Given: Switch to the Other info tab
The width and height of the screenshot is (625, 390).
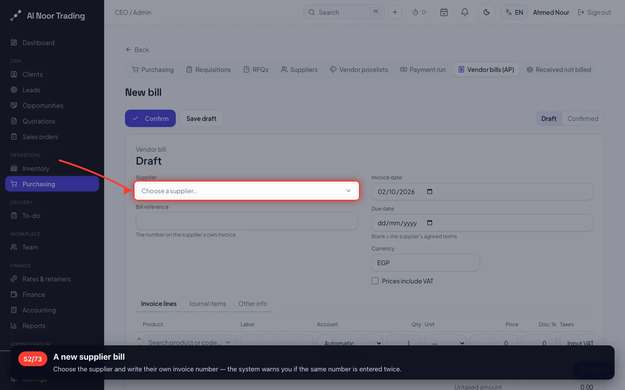Looking at the screenshot, I should tap(253, 304).
